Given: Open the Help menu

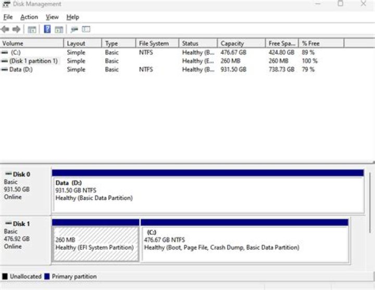Looking at the screenshot, I should click(x=73, y=17).
